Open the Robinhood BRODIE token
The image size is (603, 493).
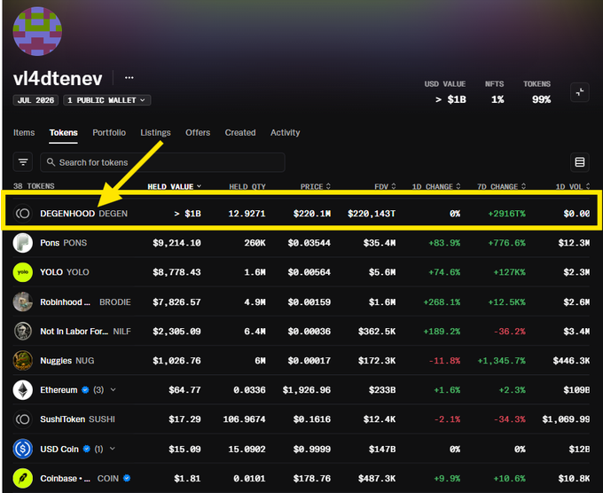[85, 302]
